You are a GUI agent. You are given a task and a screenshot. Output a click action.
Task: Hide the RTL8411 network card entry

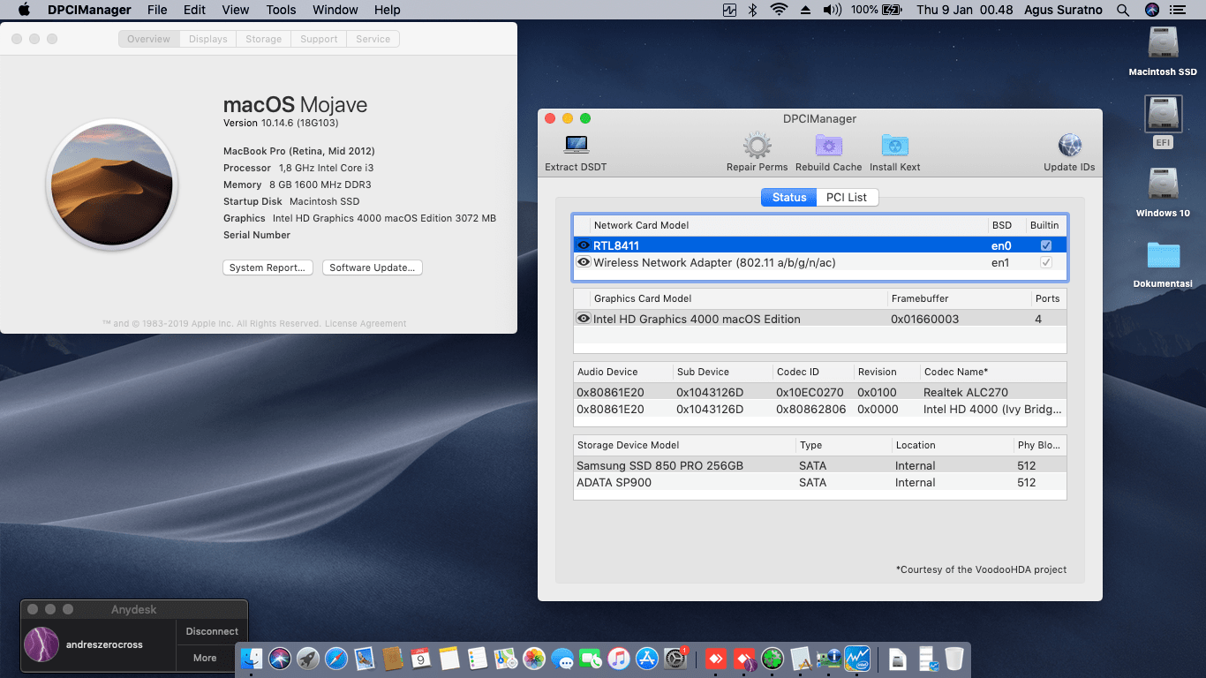coord(583,245)
